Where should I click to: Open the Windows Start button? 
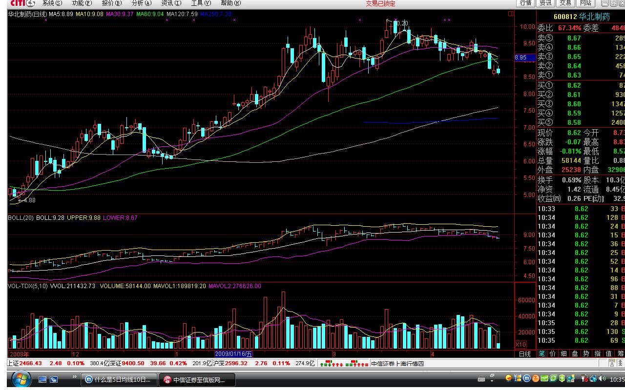(x=21, y=379)
